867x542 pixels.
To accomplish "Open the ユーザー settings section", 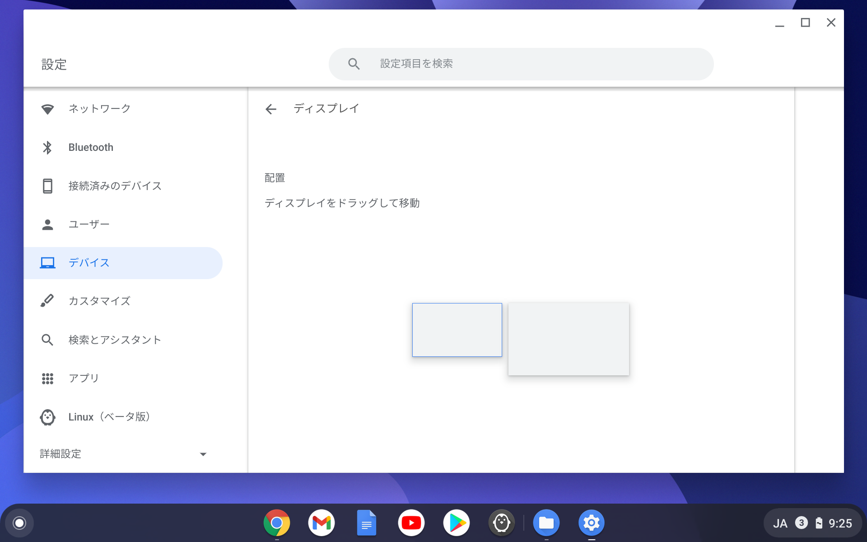I will tap(123, 224).
